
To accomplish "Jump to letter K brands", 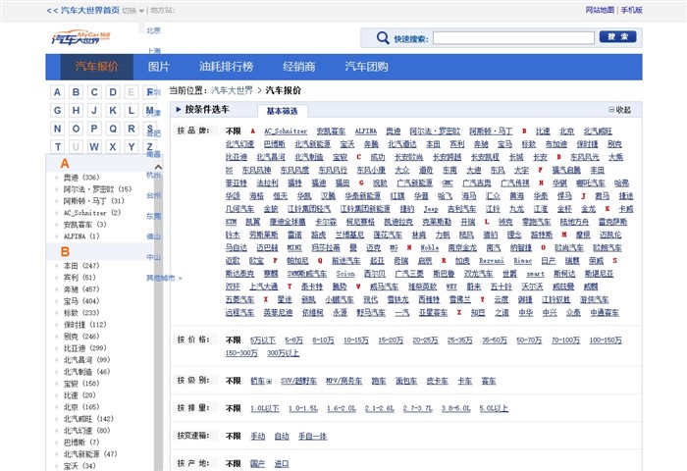I will point(113,111).
